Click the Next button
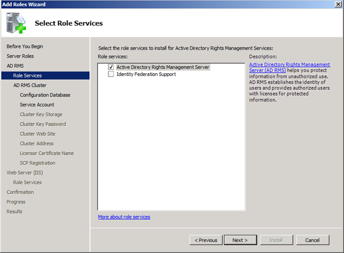Screen dimensions: 344x253 click(x=240, y=240)
